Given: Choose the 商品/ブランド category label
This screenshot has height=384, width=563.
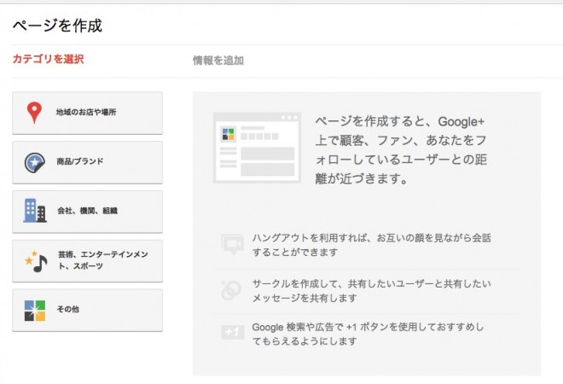Looking at the screenshot, I should click(x=79, y=161).
